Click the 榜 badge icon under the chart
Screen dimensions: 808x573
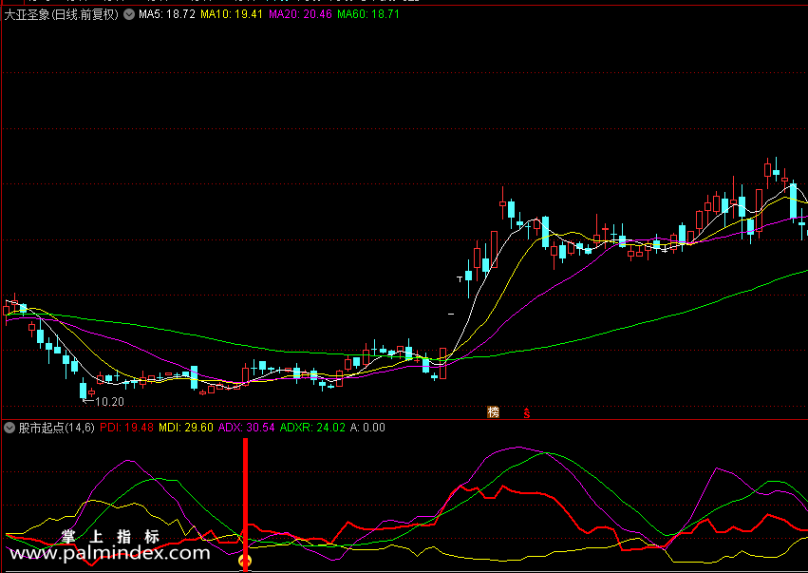coord(494,412)
